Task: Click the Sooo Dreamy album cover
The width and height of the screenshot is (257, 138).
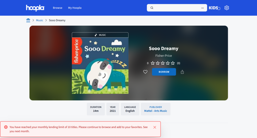Action: coord(100,66)
